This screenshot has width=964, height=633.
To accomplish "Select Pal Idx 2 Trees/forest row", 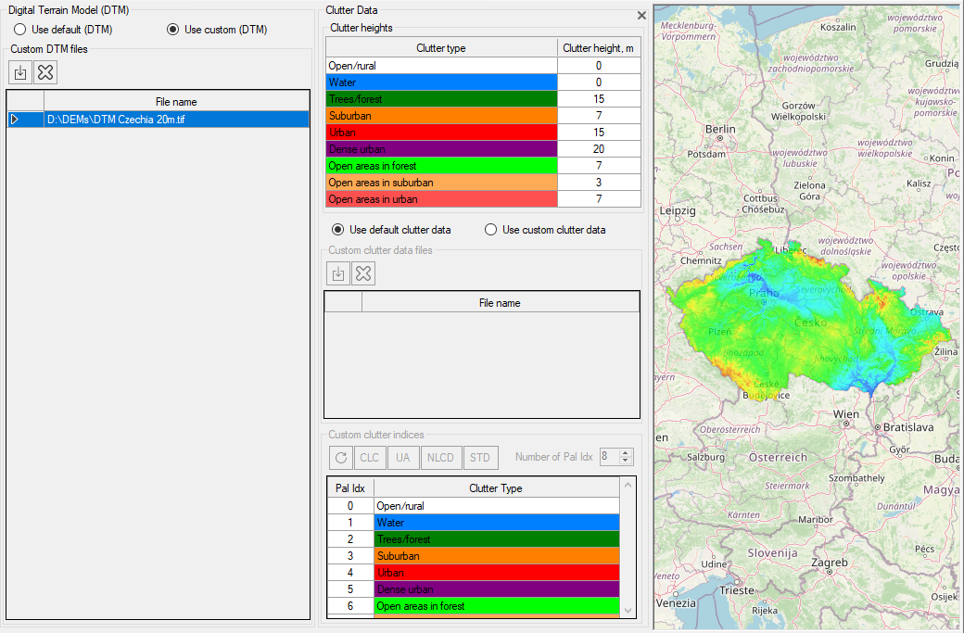I will click(x=474, y=539).
